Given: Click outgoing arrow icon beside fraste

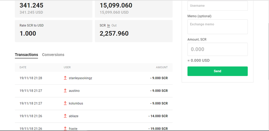Looking at the screenshot, I should [65, 128].
